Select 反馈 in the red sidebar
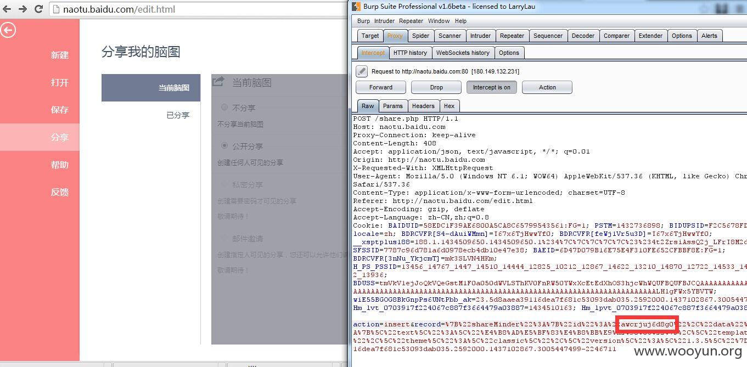Image resolution: width=747 pixels, height=367 pixels. click(60, 192)
